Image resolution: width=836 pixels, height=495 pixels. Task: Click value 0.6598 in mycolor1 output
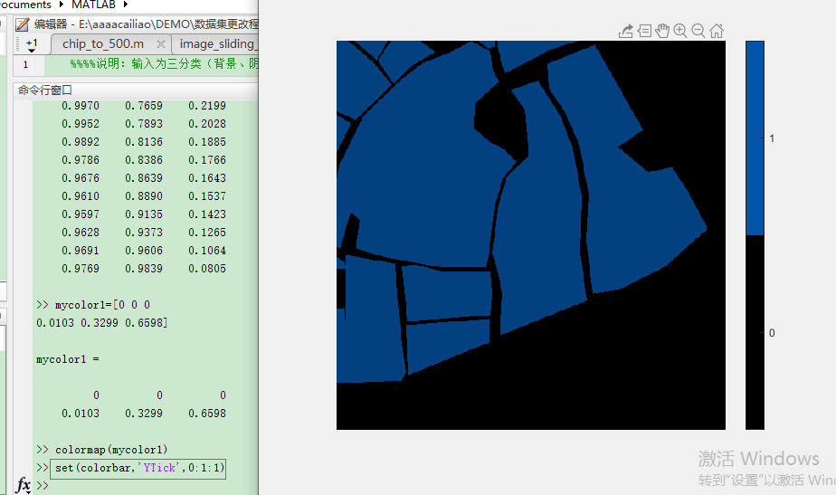(x=207, y=414)
